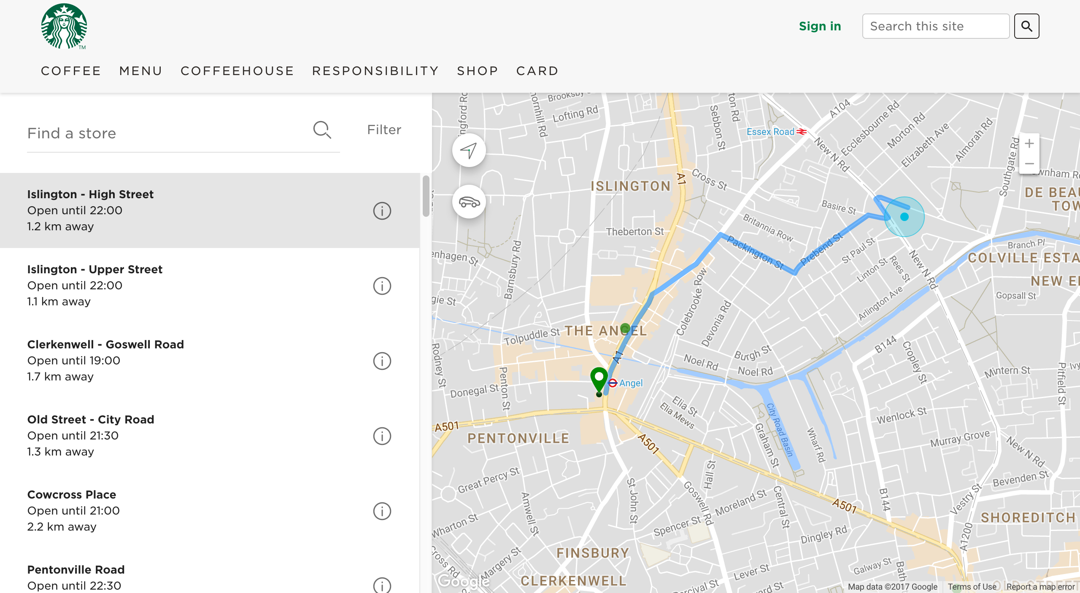Zoom in the map with plus button
This screenshot has height=593, width=1080.
pos(1029,144)
